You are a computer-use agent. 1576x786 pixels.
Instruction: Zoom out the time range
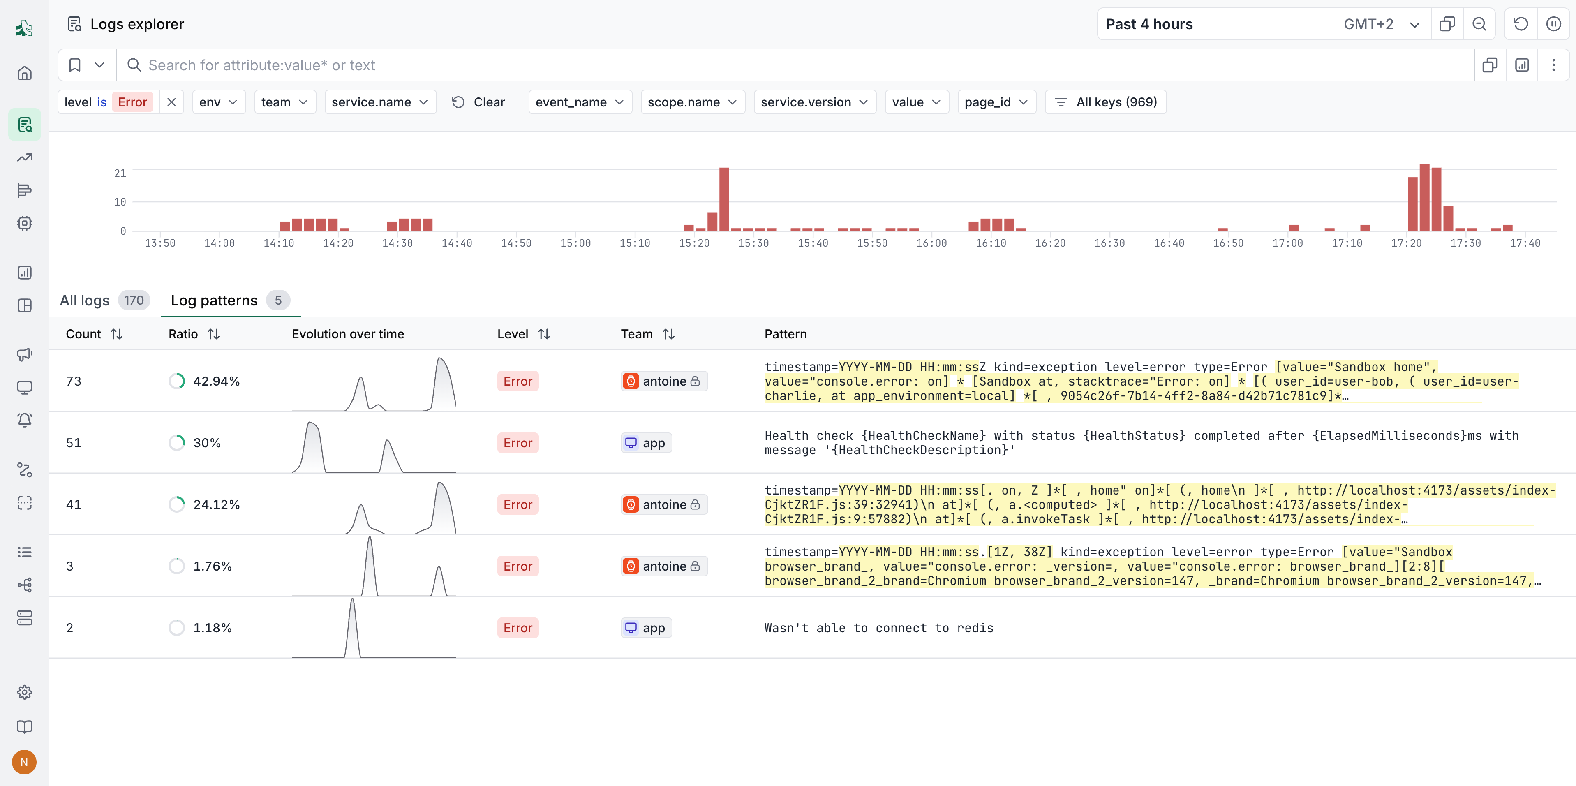1479,24
